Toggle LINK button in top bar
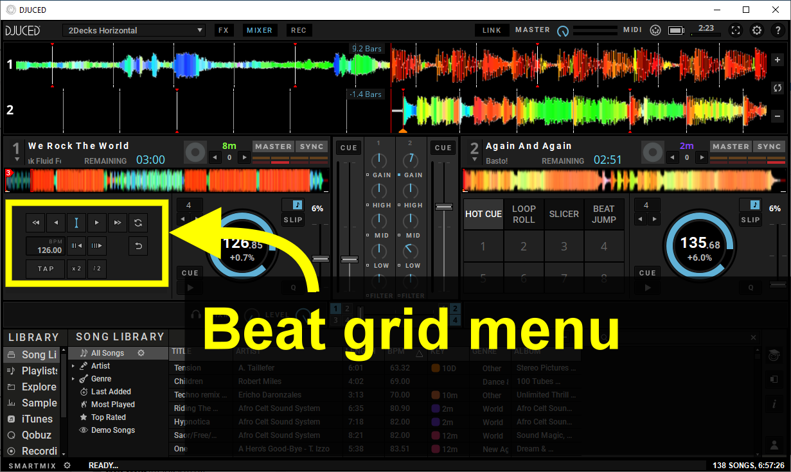The image size is (791, 472). (492, 30)
